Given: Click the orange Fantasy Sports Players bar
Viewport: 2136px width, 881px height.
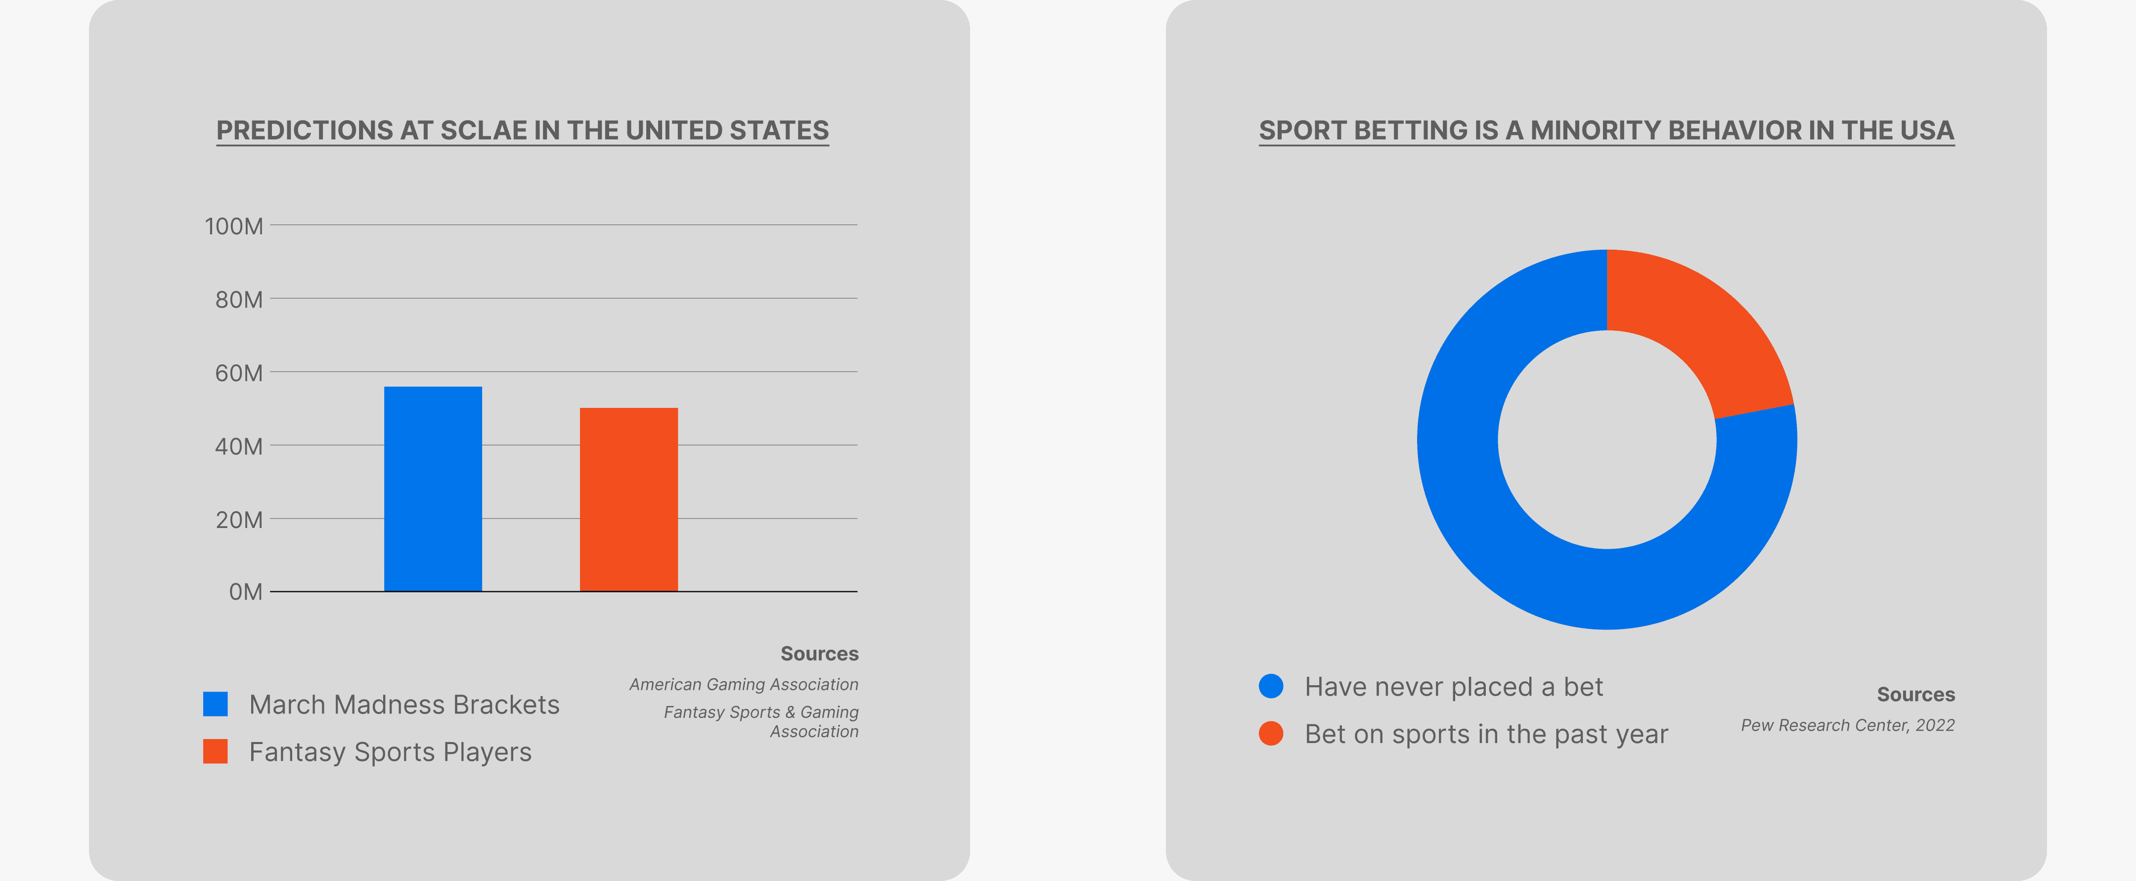Looking at the screenshot, I should pos(628,499).
